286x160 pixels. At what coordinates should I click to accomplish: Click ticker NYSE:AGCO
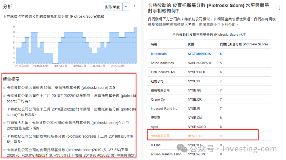196,127
